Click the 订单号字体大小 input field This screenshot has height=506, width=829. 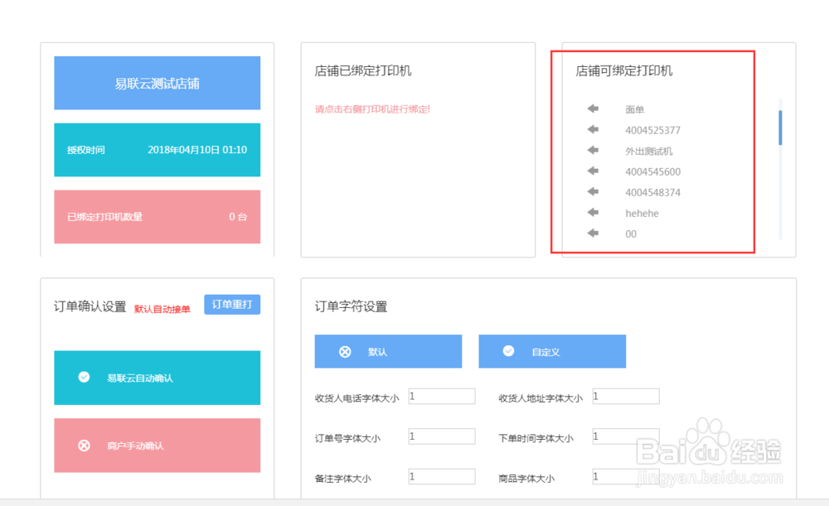coord(441,436)
